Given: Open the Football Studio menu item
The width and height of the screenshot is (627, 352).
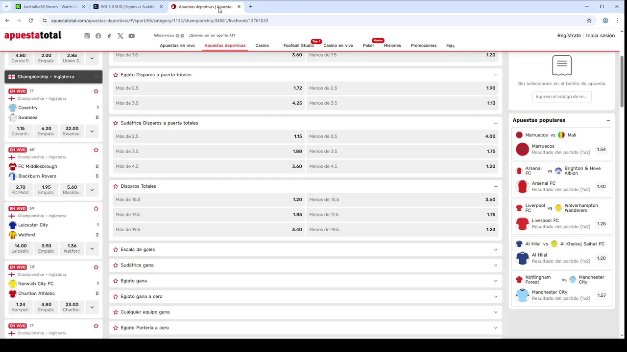Looking at the screenshot, I should (298, 45).
